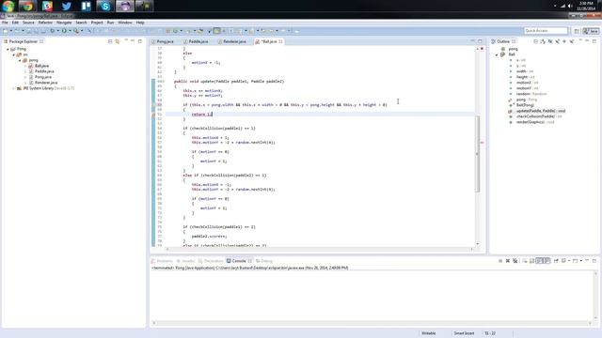Select the Java perspective button

point(591,31)
